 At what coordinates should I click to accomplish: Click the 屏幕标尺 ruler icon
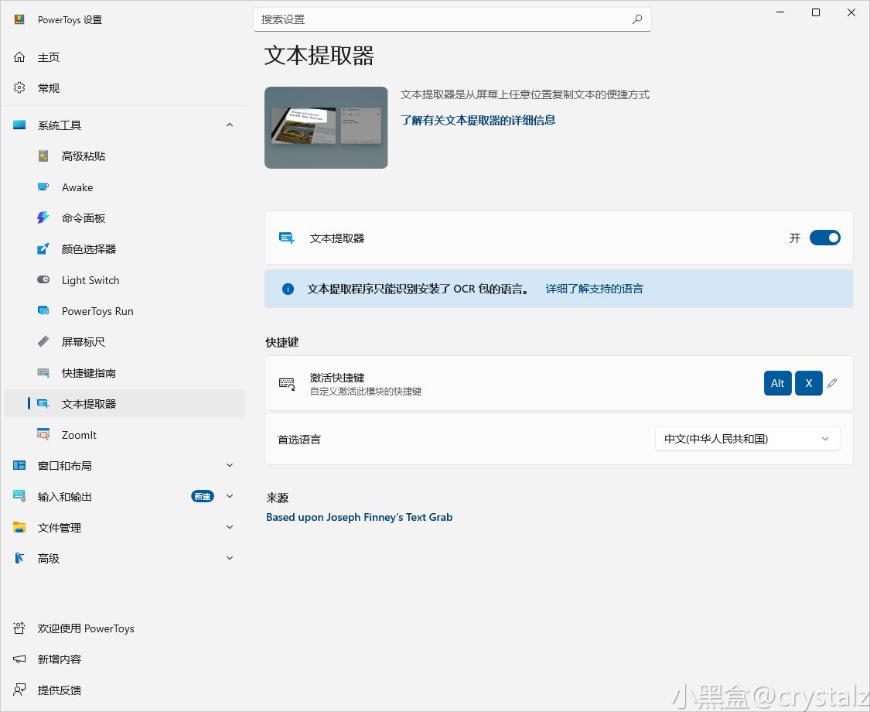point(43,341)
